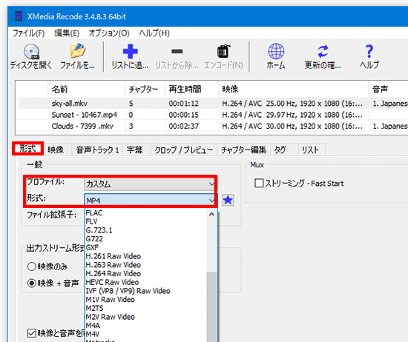Click the 音声 column header
This screenshot has height=342, width=408.
(x=388, y=90)
